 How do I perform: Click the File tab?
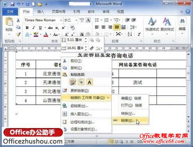coord(10,12)
